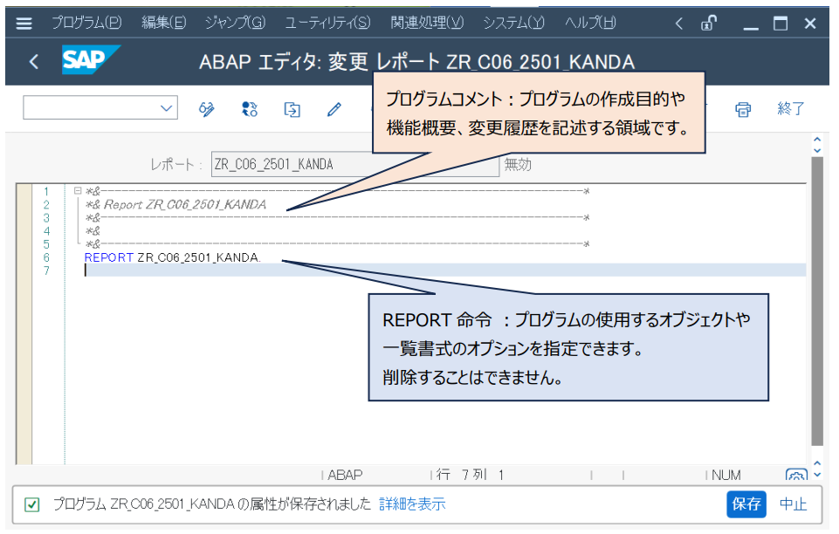839x534 pixels.
Task: Click ZR_C06_2501_KANDA after REPORT keyword
Action: coord(199,257)
